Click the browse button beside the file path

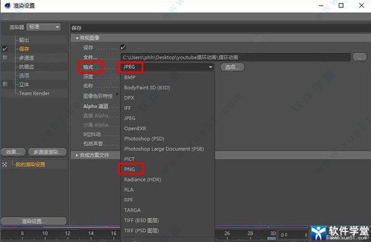click(360, 57)
